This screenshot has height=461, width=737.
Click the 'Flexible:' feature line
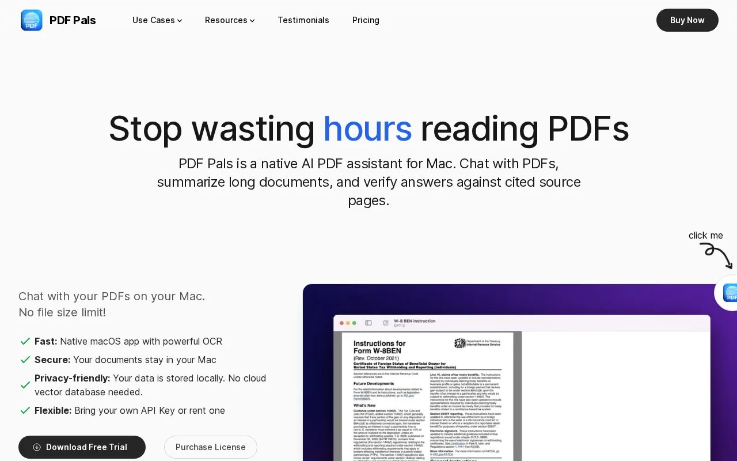130,410
